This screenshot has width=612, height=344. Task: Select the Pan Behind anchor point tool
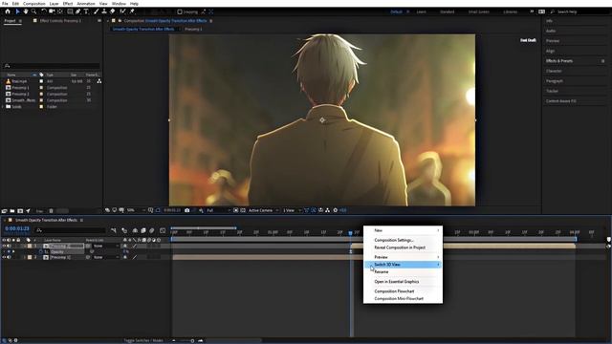pyautogui.click(x=60, y=11)
